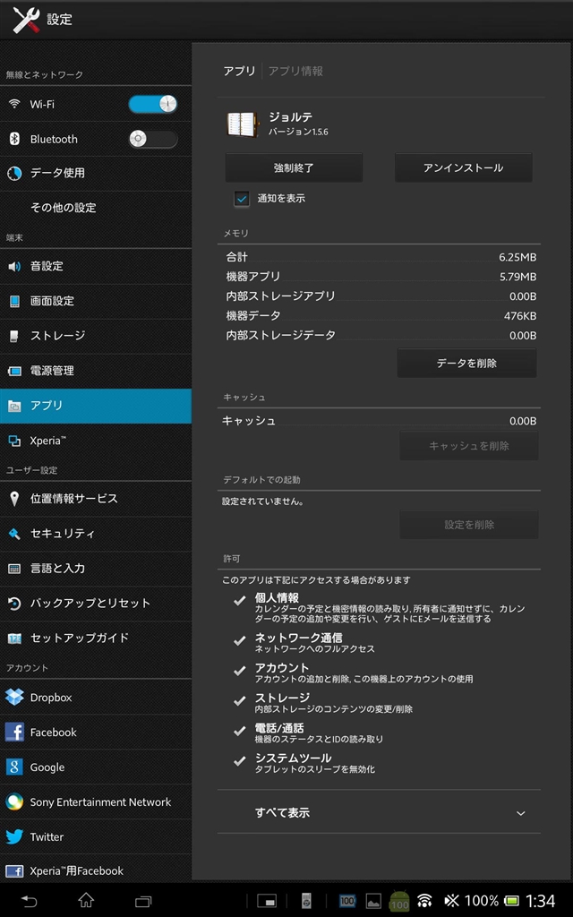This screenshot has height=917, width=573.
Task: Open その他の設定 in the sidebar
Action: point(96,208)
